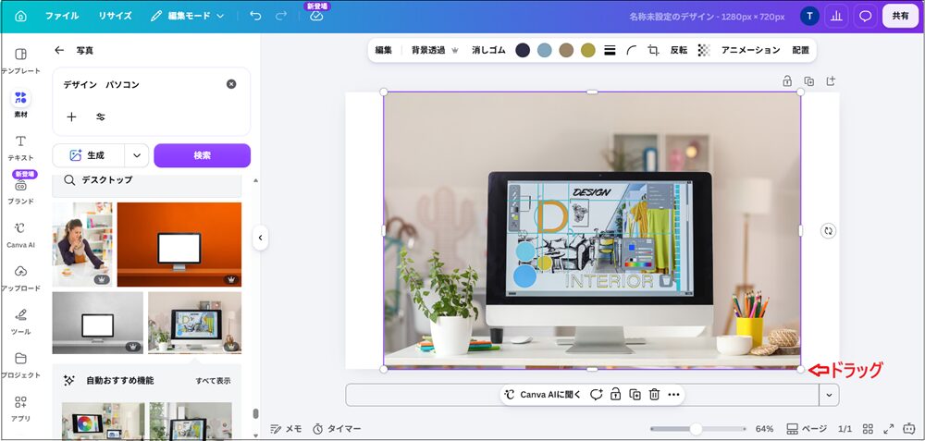Pick the light blue color swatch
The height and width of the screenshot is (441, 925).
545,51
